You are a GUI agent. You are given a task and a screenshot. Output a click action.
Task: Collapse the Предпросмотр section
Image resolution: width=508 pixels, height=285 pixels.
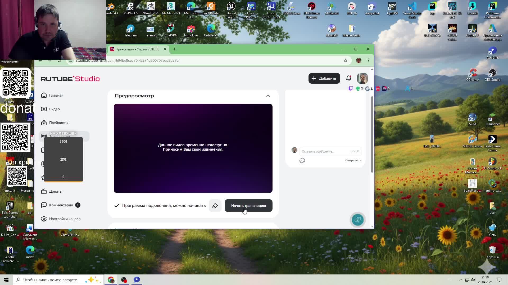(x=268, y=96)
